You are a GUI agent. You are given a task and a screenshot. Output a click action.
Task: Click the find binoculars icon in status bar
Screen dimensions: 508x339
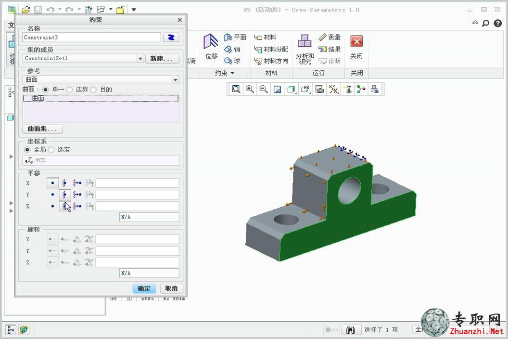351,330
